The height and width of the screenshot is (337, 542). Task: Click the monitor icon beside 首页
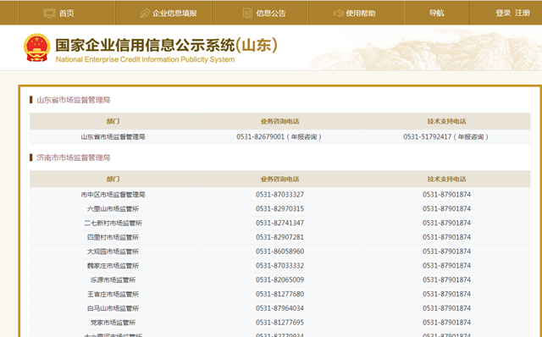49,14
